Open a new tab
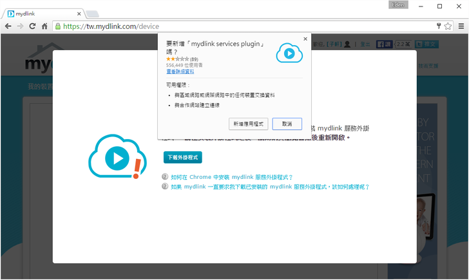This screenshot has height=280, width=469. pos(92,14)
